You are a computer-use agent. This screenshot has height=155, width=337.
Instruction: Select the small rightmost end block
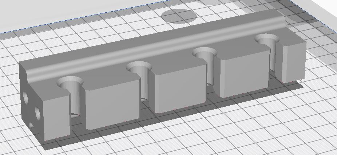pos(293,62)
